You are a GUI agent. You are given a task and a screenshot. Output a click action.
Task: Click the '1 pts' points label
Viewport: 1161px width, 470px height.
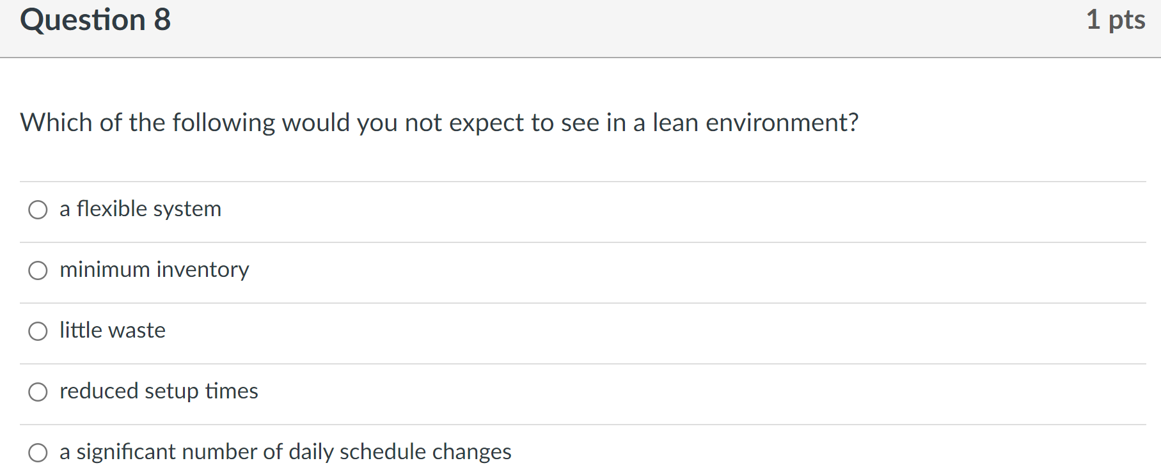[x=1115, y=20]
